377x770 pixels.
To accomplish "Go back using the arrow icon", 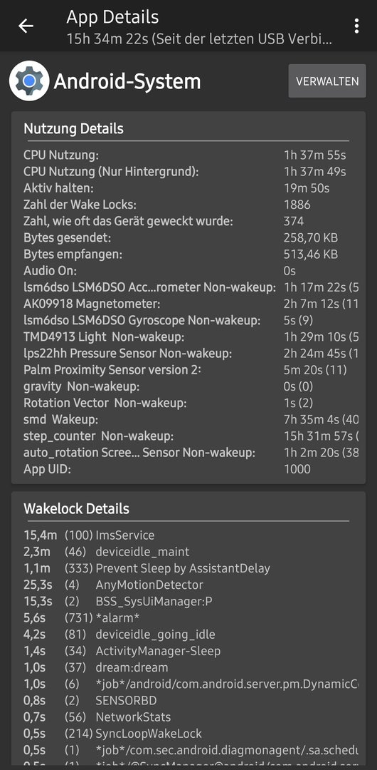I will (26, 26).
